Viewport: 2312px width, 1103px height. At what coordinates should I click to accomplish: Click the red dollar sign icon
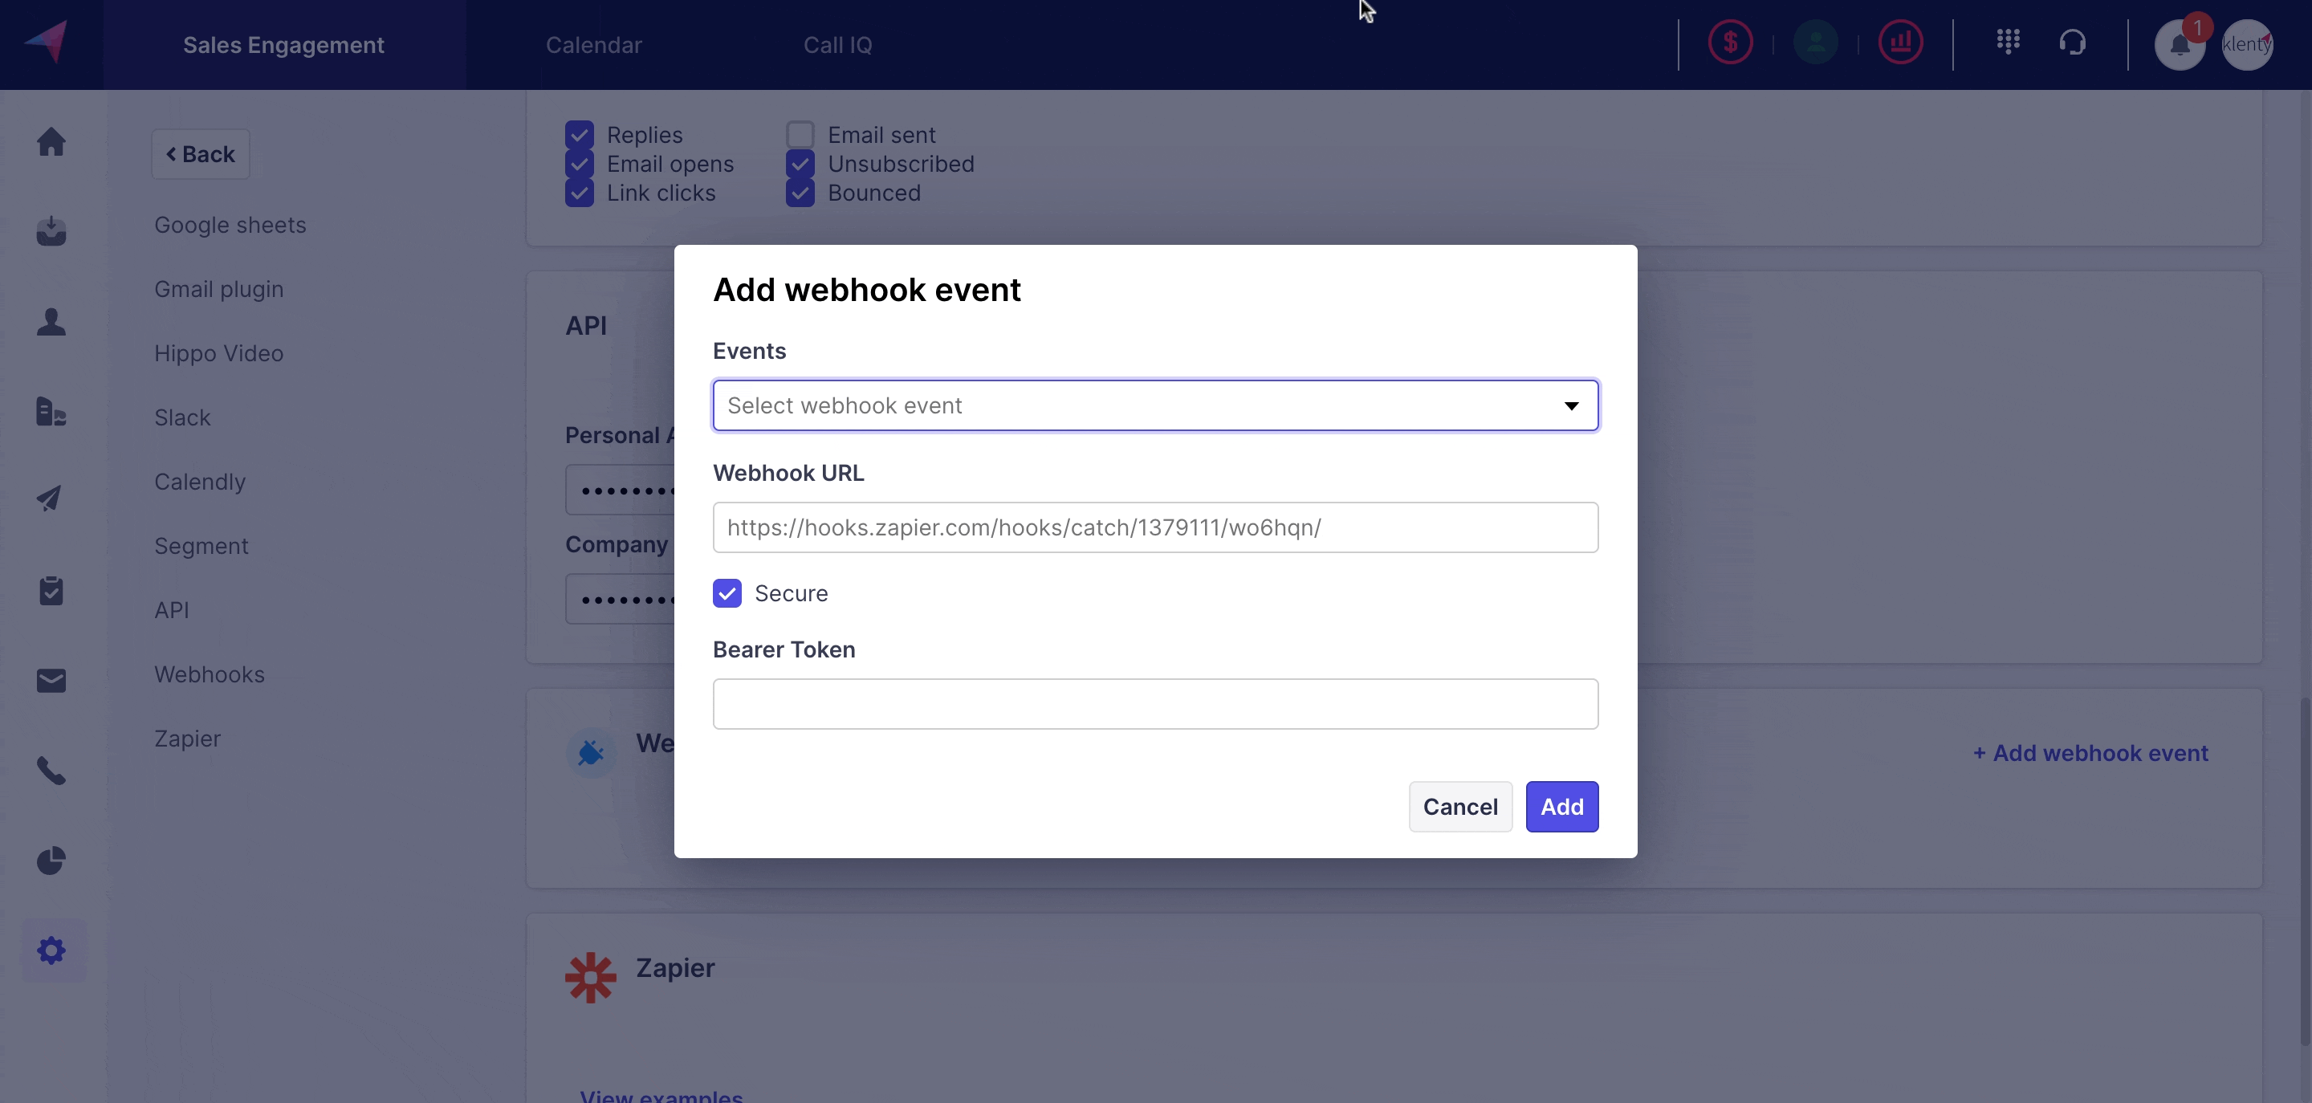coord(1729,43)
